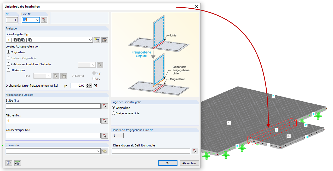The width and height of the screenshot is (333, 171).
Task: Click line label 14 in model view
Action: point(268,145)
